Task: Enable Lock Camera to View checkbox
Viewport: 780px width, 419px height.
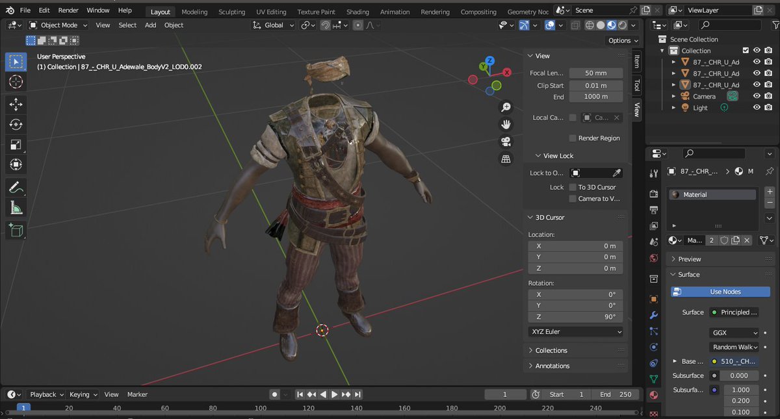Action: [573, 199]
